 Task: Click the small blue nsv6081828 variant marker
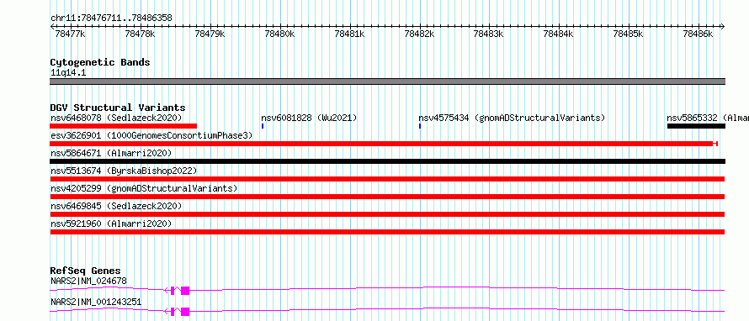pyautogui.click(x=263, y=126)
